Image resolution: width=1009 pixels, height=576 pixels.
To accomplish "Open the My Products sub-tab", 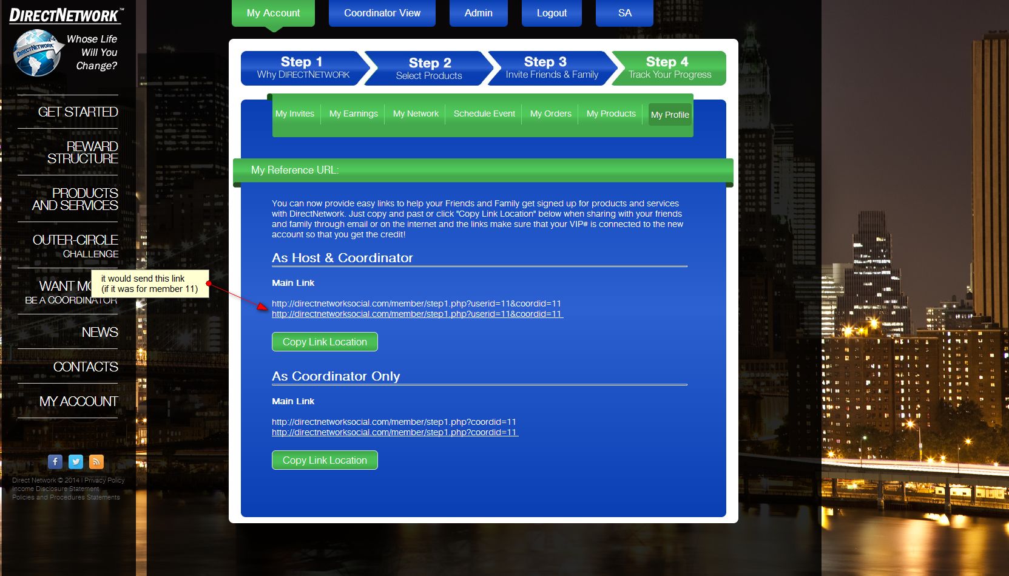I will pyautogui.click(x=611, y=114).
